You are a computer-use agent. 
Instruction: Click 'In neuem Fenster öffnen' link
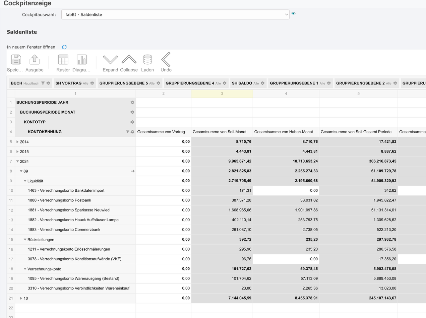point(31,47)
